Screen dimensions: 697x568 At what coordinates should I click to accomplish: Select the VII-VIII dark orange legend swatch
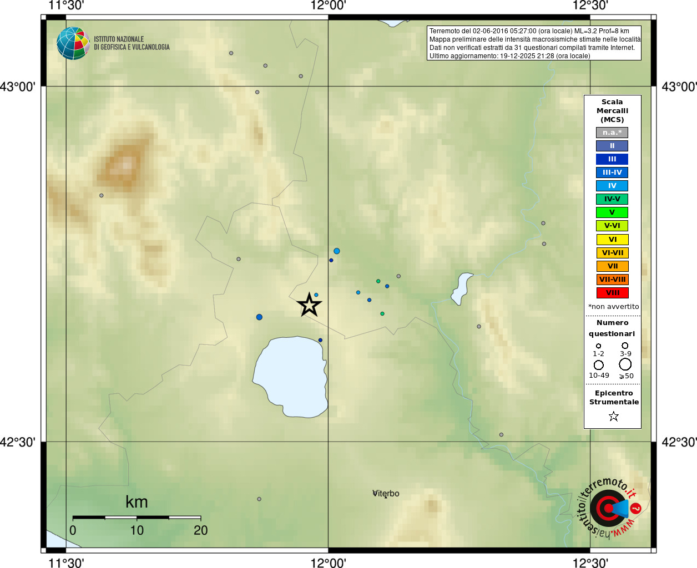[x=612, y=280]
